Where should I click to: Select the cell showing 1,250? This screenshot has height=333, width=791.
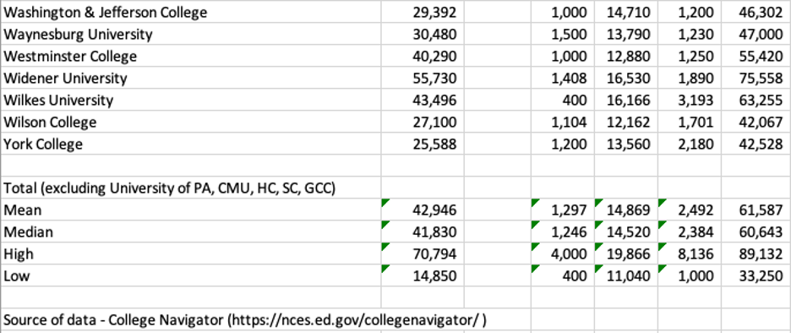(690, 56)
